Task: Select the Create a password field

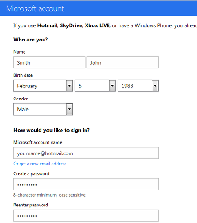Action: tap(86, 184)
